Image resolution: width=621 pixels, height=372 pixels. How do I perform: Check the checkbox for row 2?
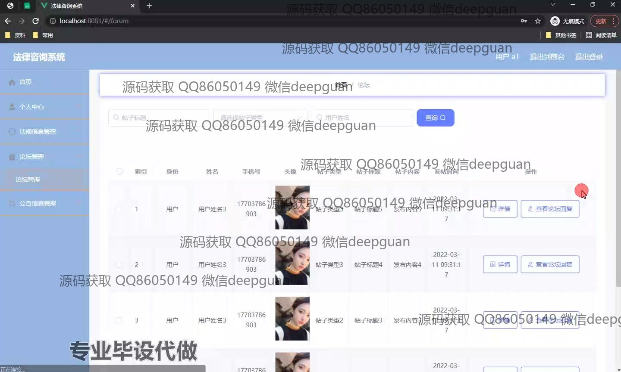coord(119,264)
